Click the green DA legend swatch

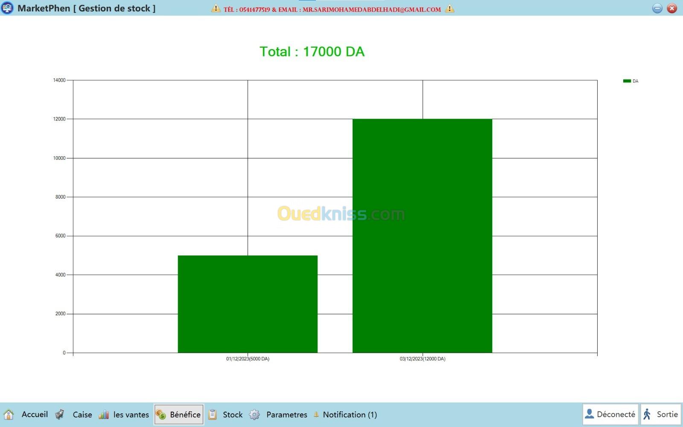[627, 81]
